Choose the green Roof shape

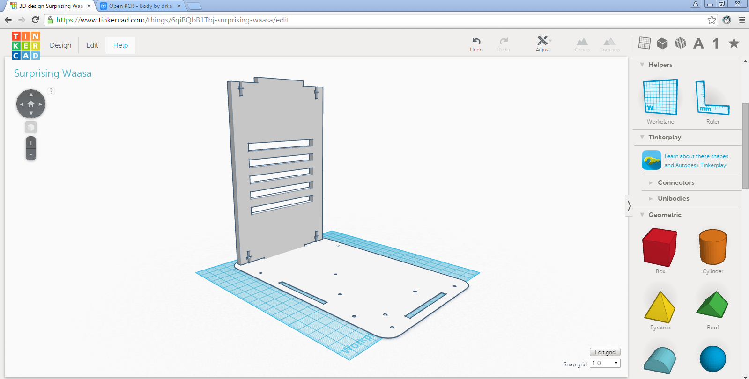(x=712, y=305)
